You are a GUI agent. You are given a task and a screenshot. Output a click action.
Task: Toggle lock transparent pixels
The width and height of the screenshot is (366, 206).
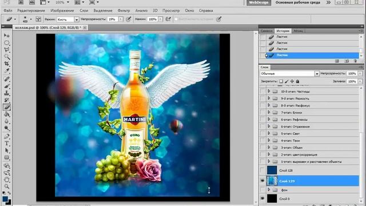coord(281,81)
